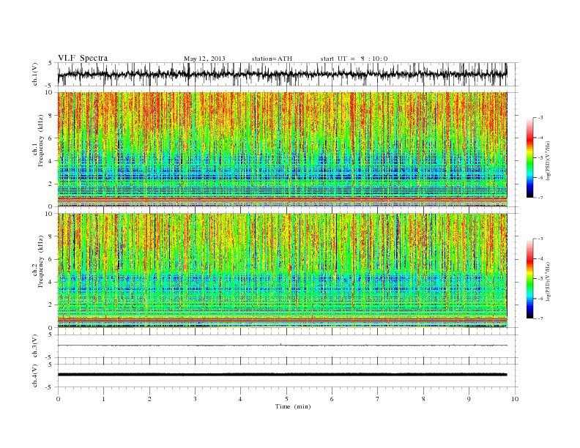Click the thick ch.4 voltage trace band
This screenshot has height=448, width=580.
(x=282, y=375)
